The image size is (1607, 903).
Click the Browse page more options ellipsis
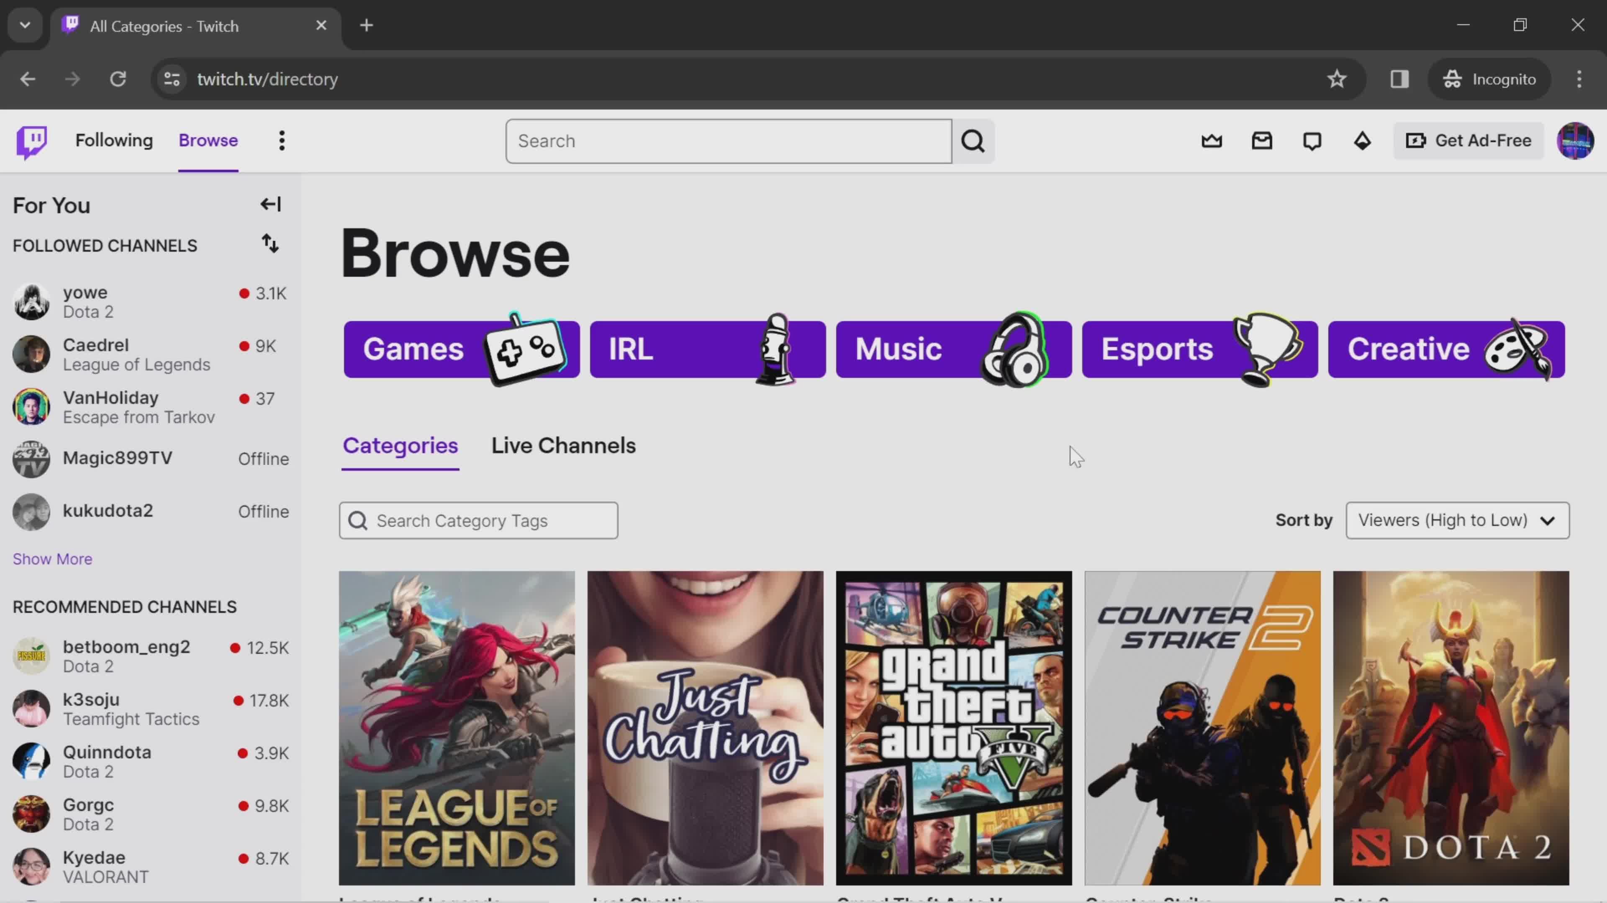click(x=282, y=140)
